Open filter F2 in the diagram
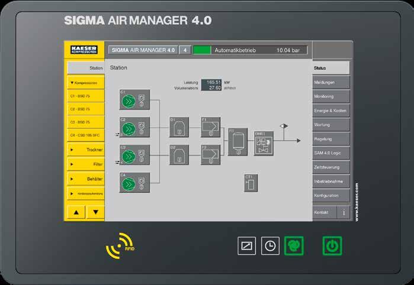Image resolution: width=414 pixels, height=285 pixels. pyautogui.click(x=210, y=155)
